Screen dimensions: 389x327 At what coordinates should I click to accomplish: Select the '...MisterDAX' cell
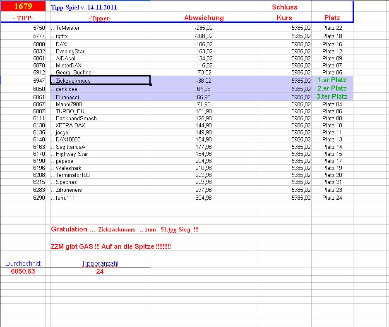100,65
